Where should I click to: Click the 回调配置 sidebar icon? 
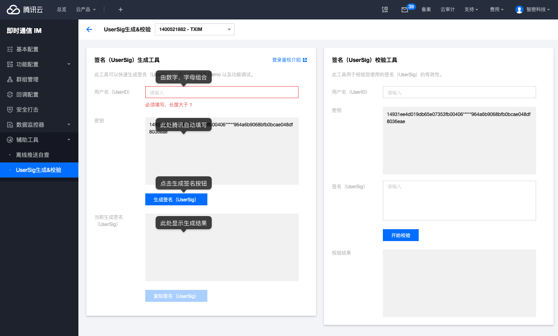coord(10,95)
